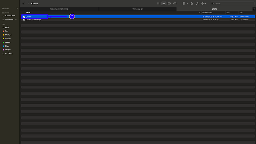The width and height of the screenshot is (256, 144).
Task: Click the Edit Tags icon
Action: pyautogui.click(x=197, y=3)
